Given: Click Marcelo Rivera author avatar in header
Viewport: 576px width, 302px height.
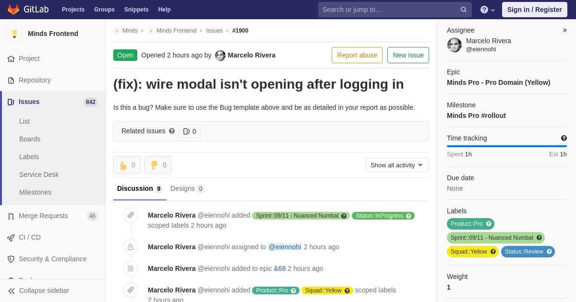Looking at the screenshot, I should [220, 56].
